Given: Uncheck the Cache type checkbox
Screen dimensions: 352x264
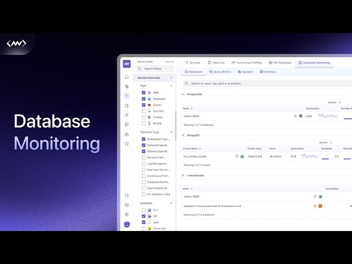Looking at the screenshot, I should coord(144,105).
